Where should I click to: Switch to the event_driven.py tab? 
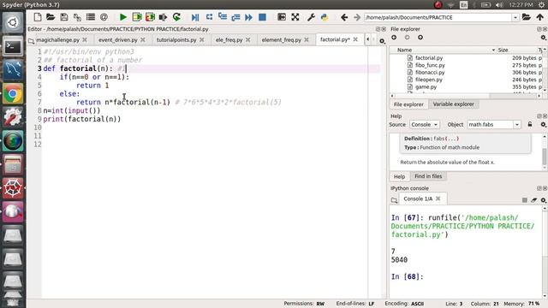(118, 40)
